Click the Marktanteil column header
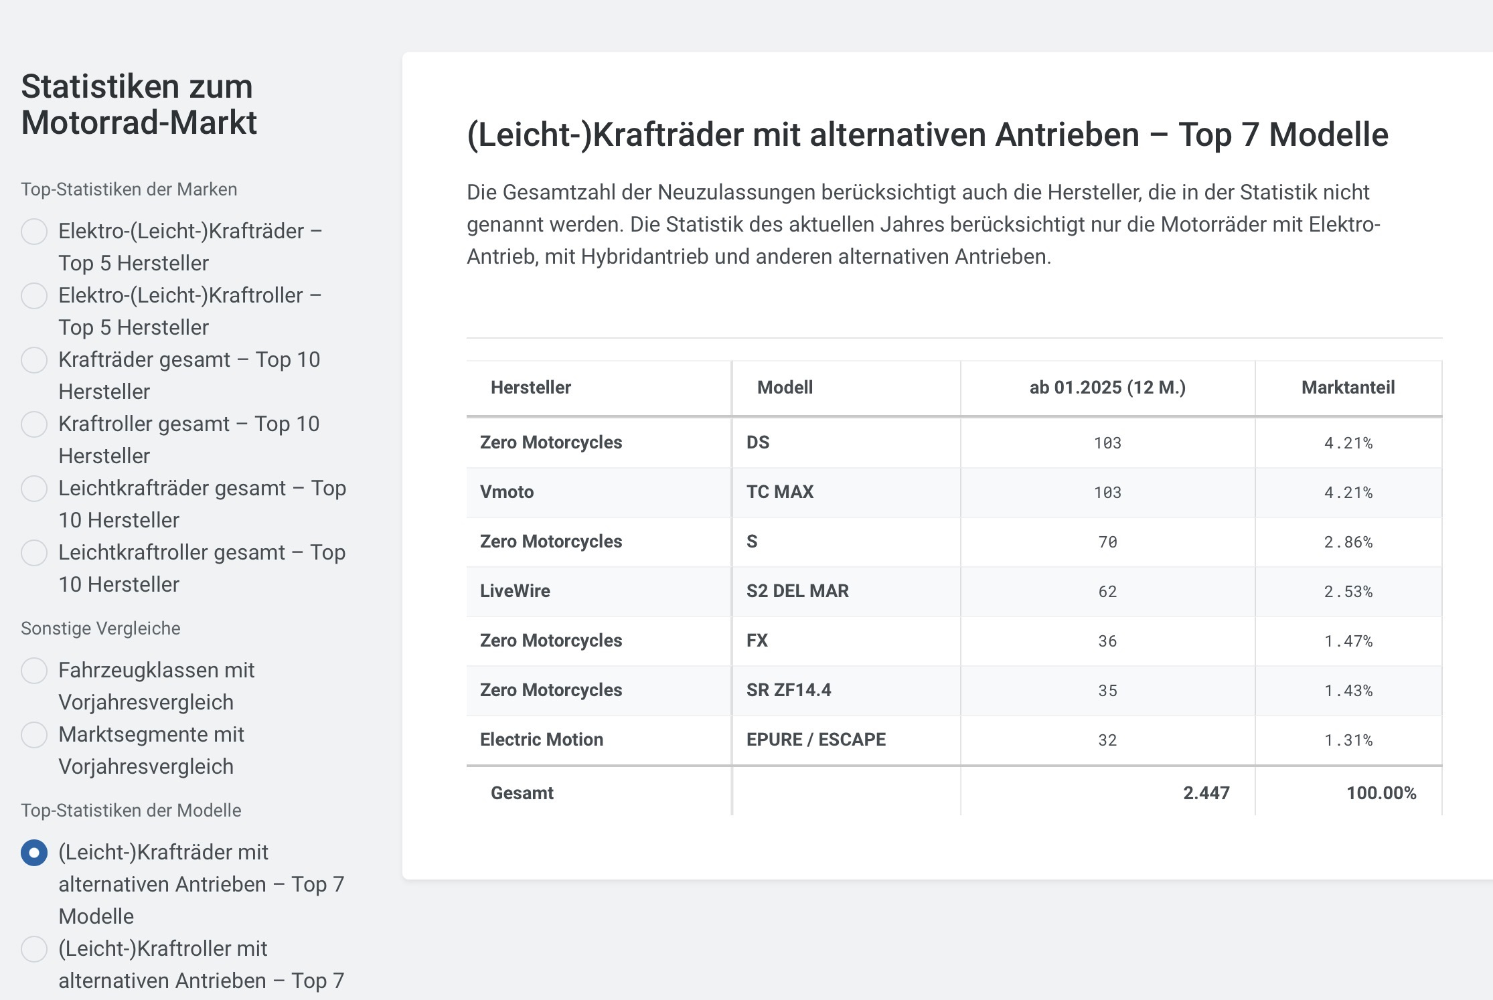1493x1000 pixels. pos(1348,388)
